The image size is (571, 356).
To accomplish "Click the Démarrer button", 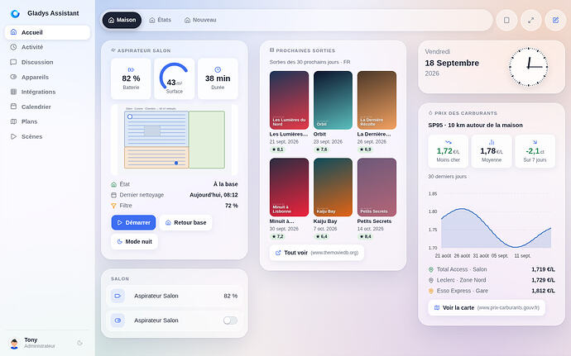I will click(x=133, y=222).
